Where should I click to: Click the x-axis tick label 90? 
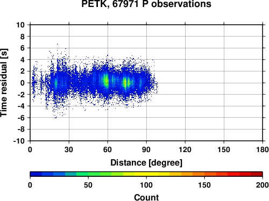point(146,149)
